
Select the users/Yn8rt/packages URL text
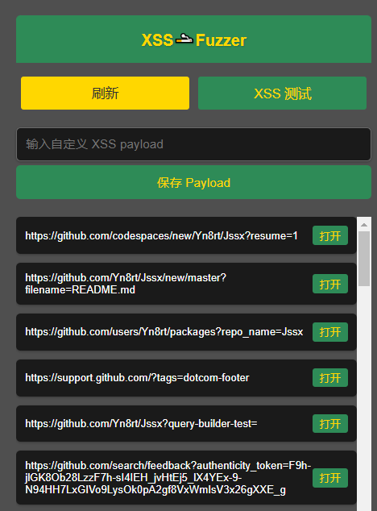coord(164,332)
